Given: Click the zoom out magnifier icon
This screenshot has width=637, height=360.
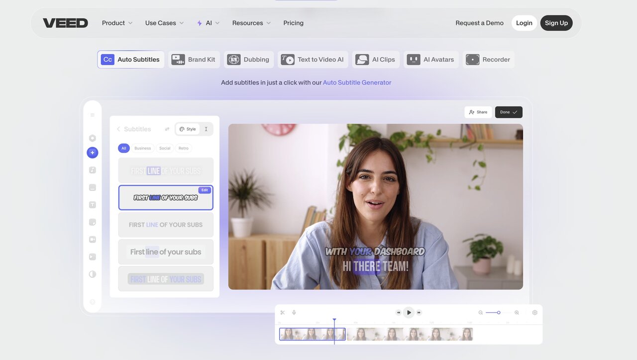Looking at the screenshot, I should [x=481, y=313].
